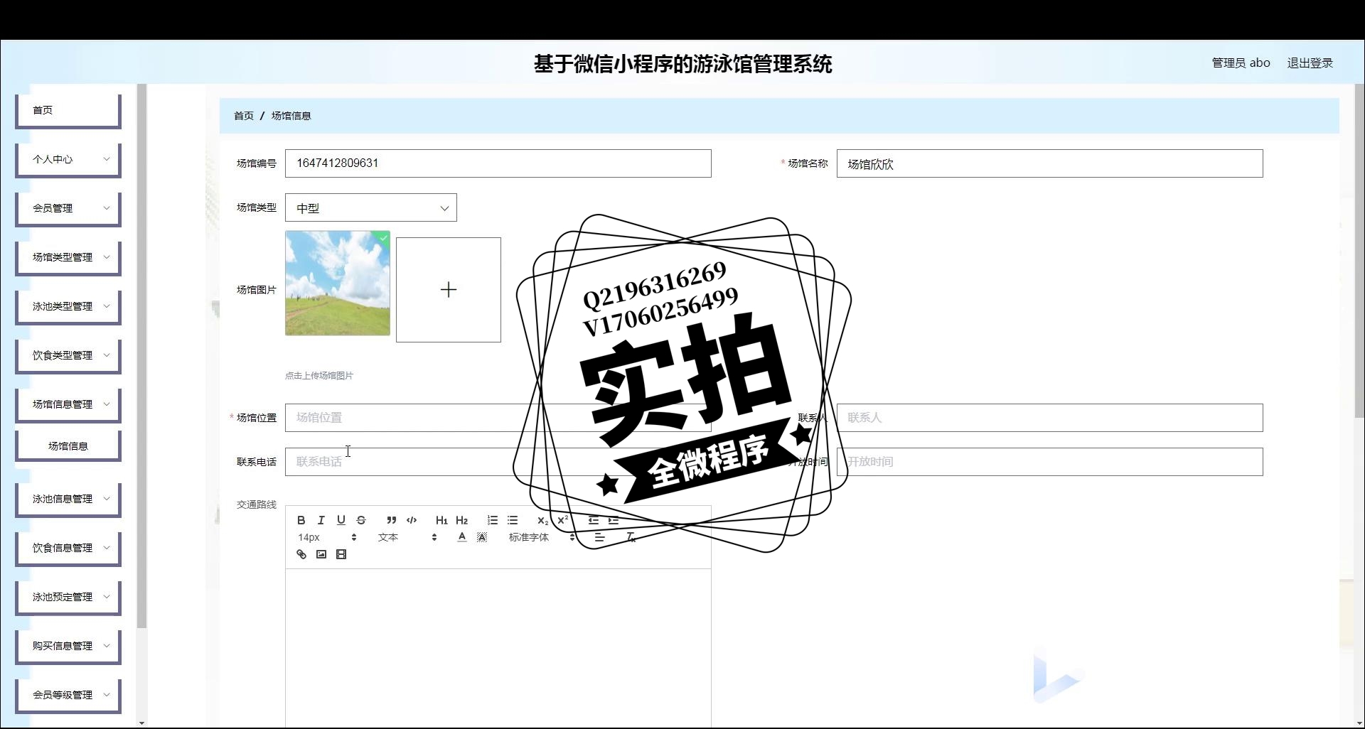Focus the 联系电话 input field
The width and height of the screenshot is (1365, 729).
click(498, 462)
